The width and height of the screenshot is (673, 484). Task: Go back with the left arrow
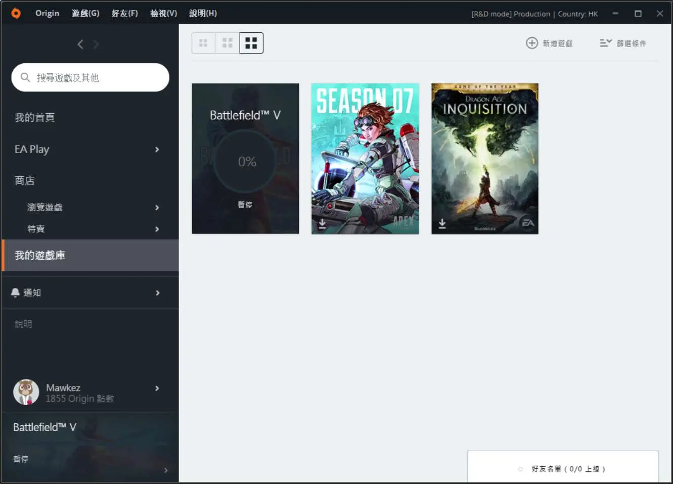point(80,44)
